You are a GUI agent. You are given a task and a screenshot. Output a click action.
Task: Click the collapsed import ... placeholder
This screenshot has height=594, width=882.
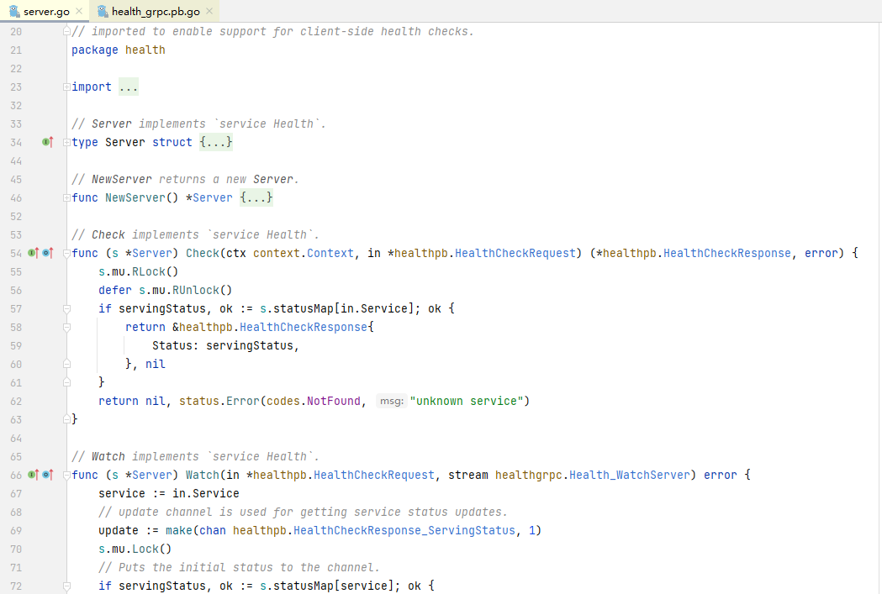pyautogui.click(x=128, y=87)
